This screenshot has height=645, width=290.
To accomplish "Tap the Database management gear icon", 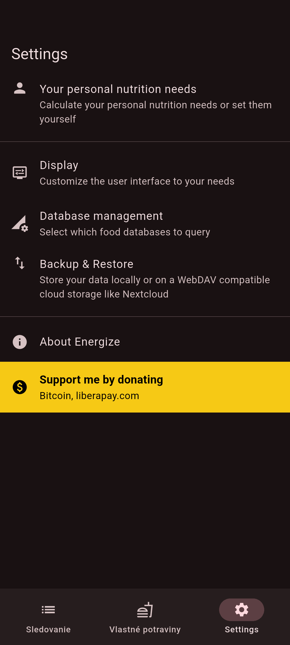I will (x=20, y=224).
